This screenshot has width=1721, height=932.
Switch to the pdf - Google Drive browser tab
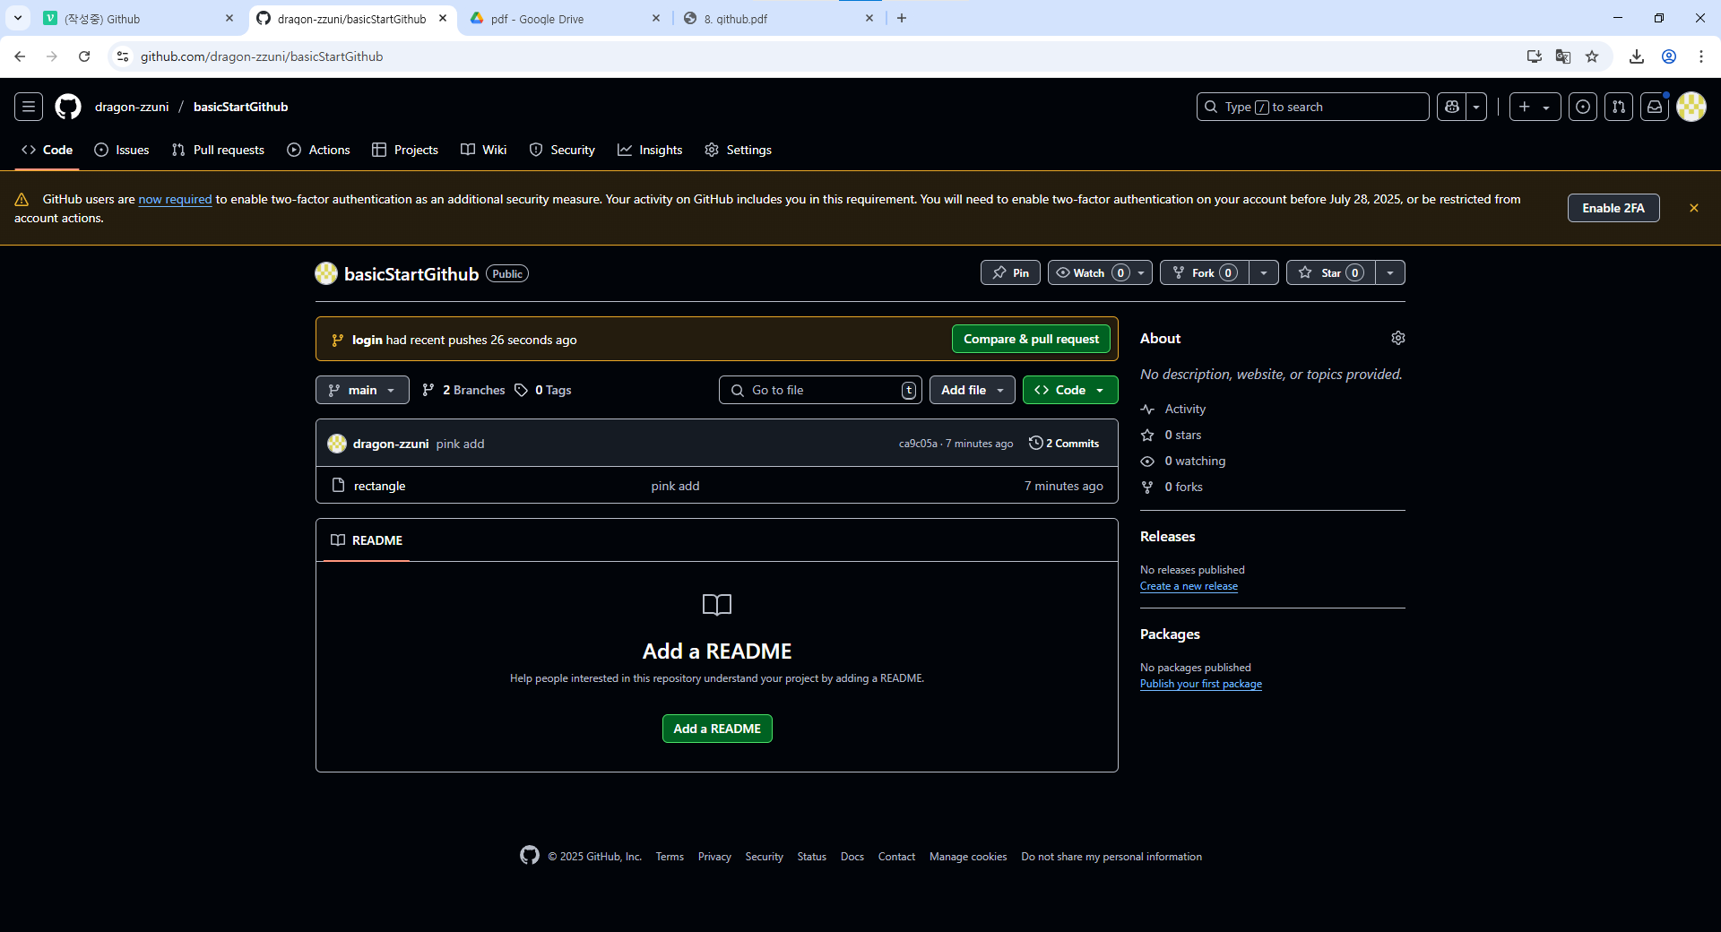565,18
